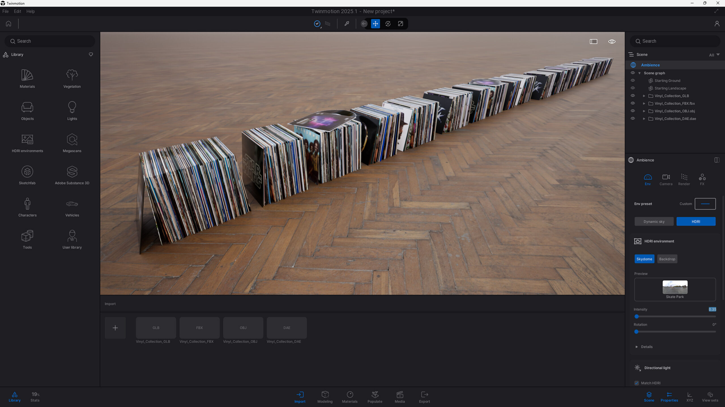This screenshot has width=725, height=407.
Task: Activate the Scale gizmo tool
Action: [400, 23]
